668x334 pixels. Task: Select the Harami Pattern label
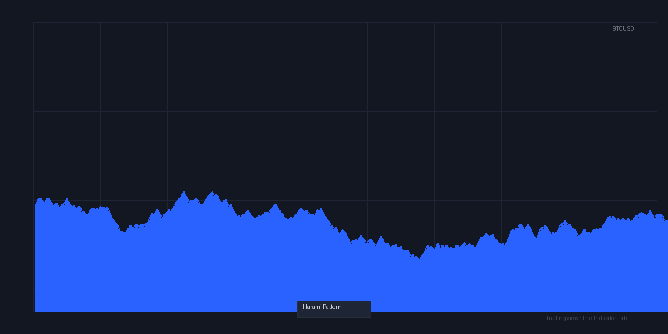click(334, 309)
